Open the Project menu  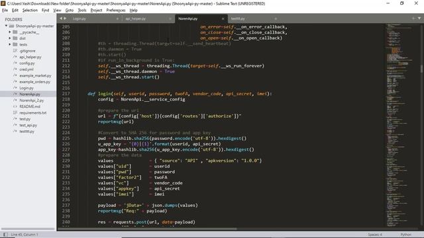(96, 11)
